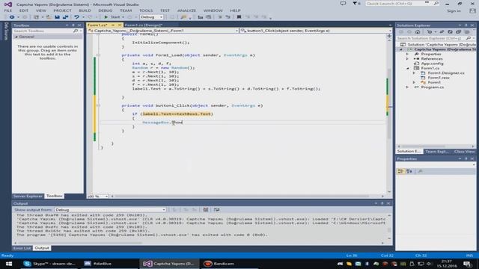
Task: Select App.config in Solution Explorer
Action: point(432,64)
